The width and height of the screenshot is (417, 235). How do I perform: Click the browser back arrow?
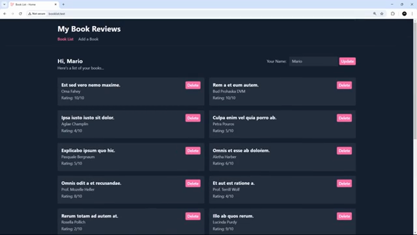pyautogui.click(x=5, y=14)
